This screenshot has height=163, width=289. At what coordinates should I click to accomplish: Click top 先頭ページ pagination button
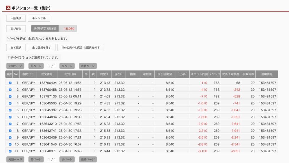pos(15,66)
